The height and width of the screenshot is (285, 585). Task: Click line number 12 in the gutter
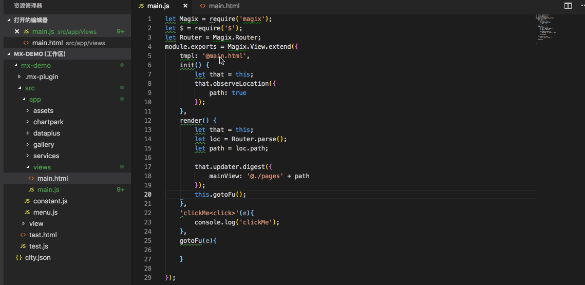pos(148,121)
